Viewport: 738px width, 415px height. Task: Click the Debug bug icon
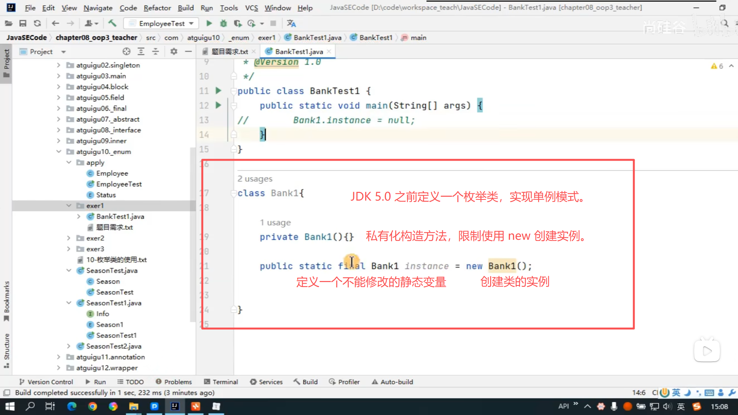click(x=223, y=23)
